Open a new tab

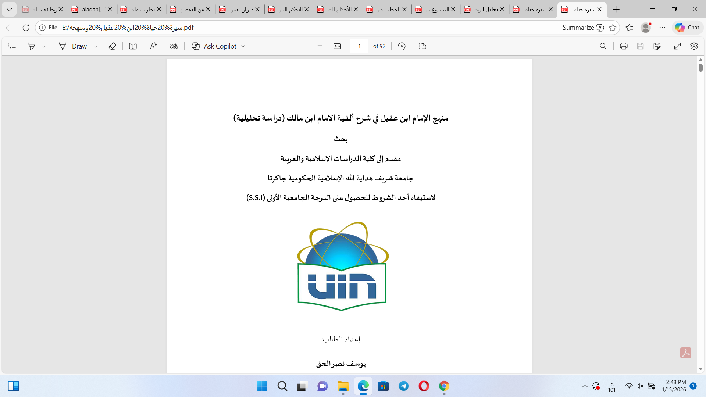pyautogui.click(x=616, y=10)
